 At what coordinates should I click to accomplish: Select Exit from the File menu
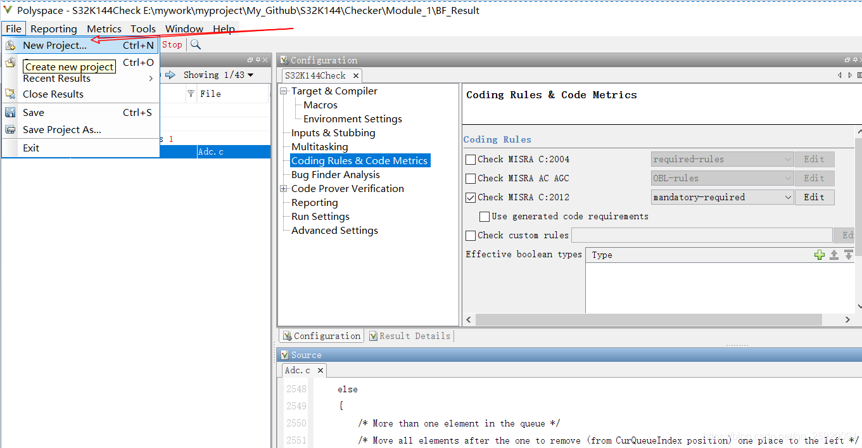(80, 148)
